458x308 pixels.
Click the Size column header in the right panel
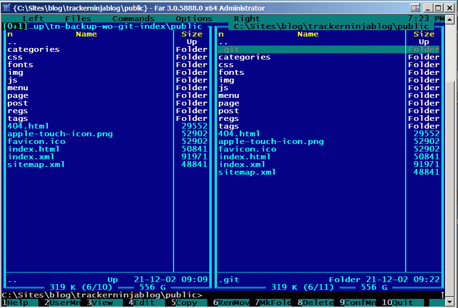point(423,34)
